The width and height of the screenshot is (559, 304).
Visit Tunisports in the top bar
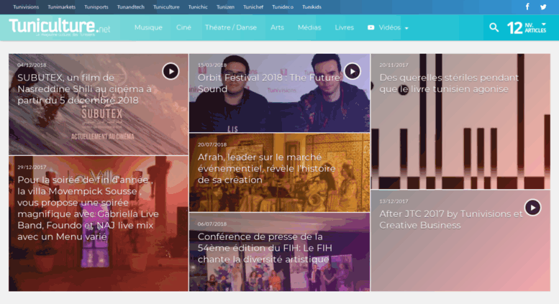[96, 6]
